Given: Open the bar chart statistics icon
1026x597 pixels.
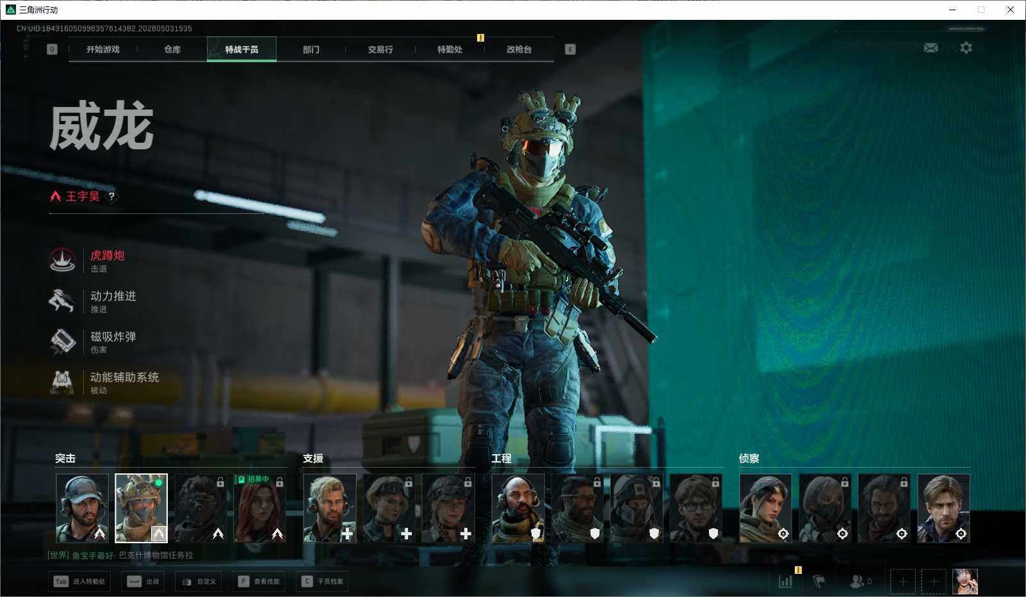Looking at the screenshot, I should (x=786, y=581).
